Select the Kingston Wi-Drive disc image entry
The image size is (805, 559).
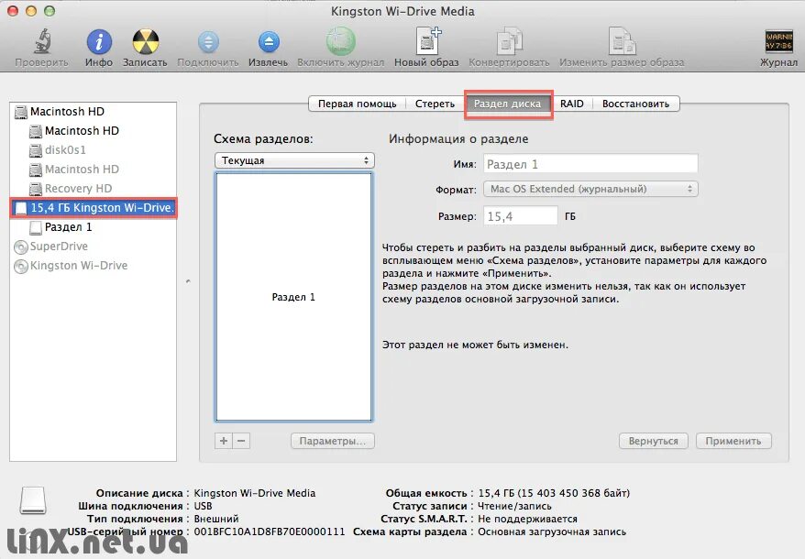pyautogui.click(x=93, y=266)
